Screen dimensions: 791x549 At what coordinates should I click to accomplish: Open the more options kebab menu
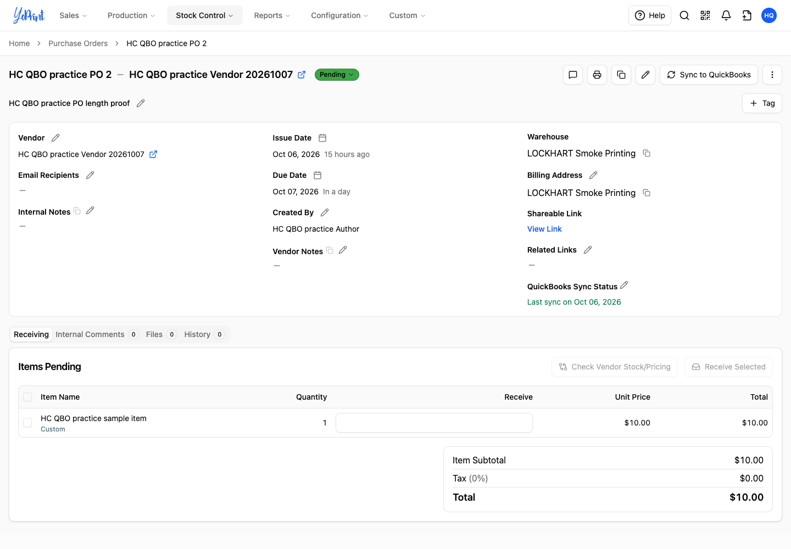pos(772,75)
